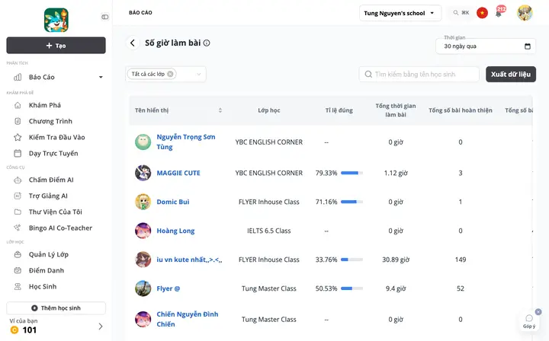
Task: Focus the student name search field
Action: point(419,74)
